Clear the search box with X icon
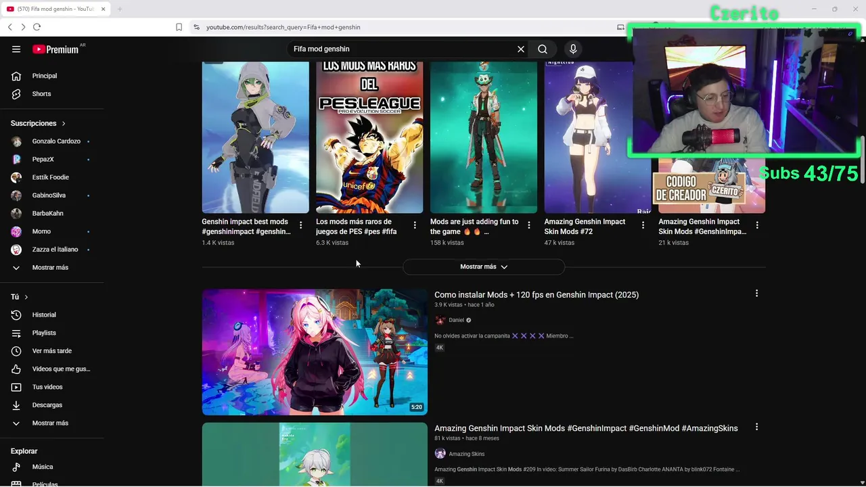 [521, 49]
